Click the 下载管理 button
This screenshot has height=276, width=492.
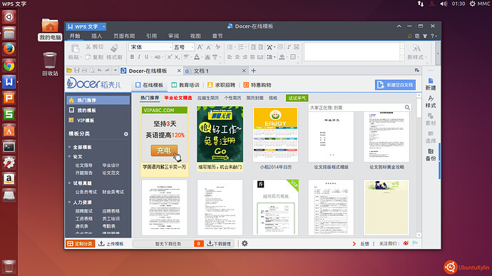click(x=220, y=244)
